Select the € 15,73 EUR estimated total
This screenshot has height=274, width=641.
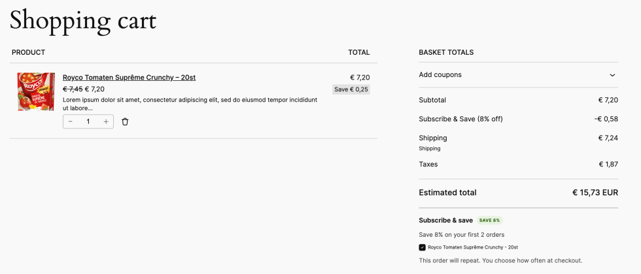coord(595,193)
